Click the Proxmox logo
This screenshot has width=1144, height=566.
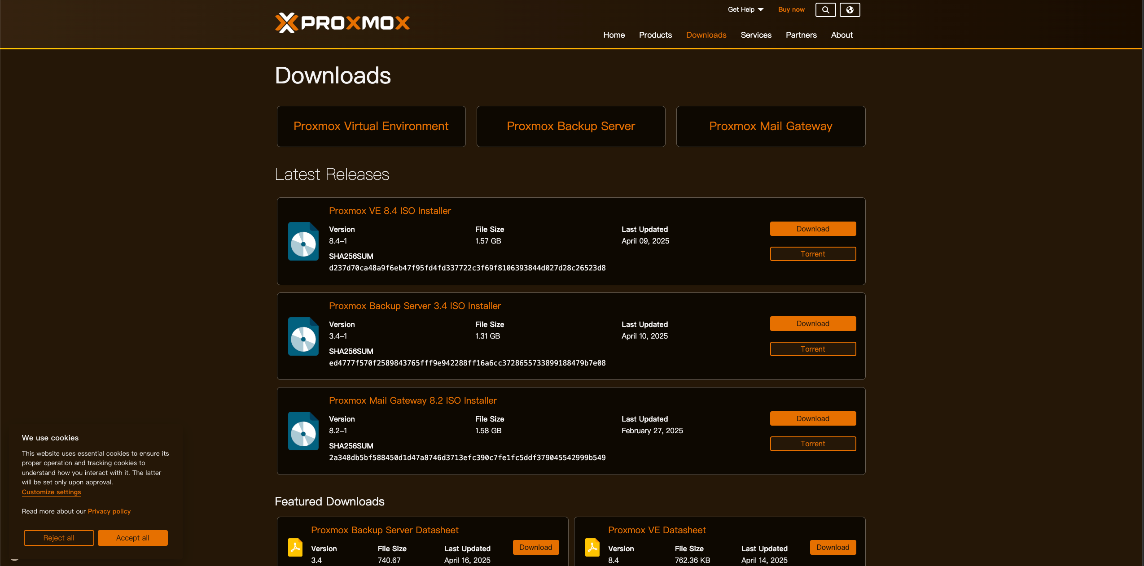[x=342, y=22]
